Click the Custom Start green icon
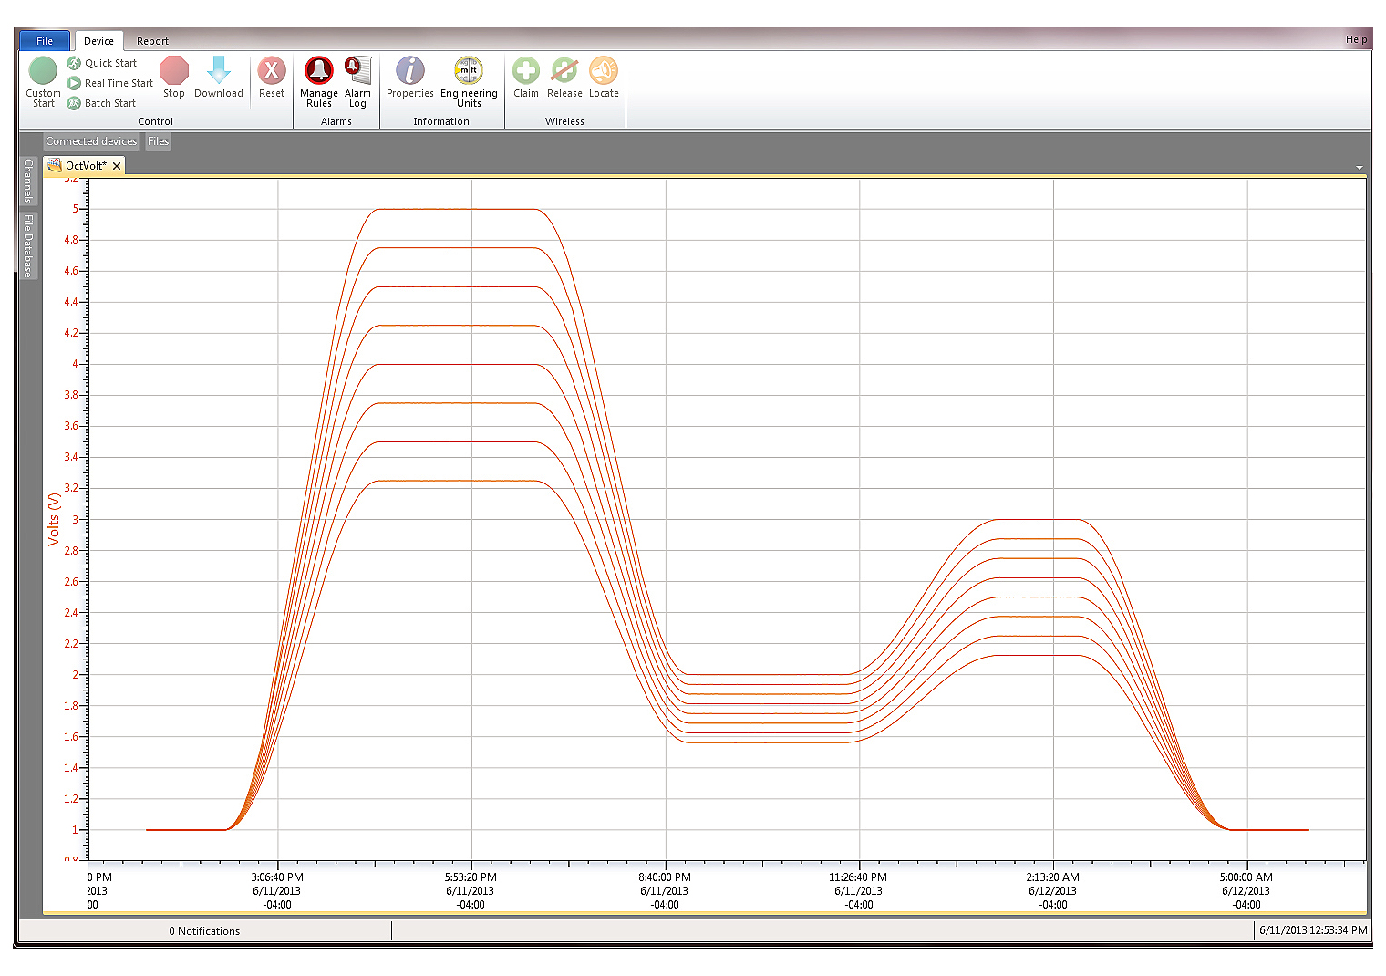This screenshot has height=976, width=1386. [43, 71]
